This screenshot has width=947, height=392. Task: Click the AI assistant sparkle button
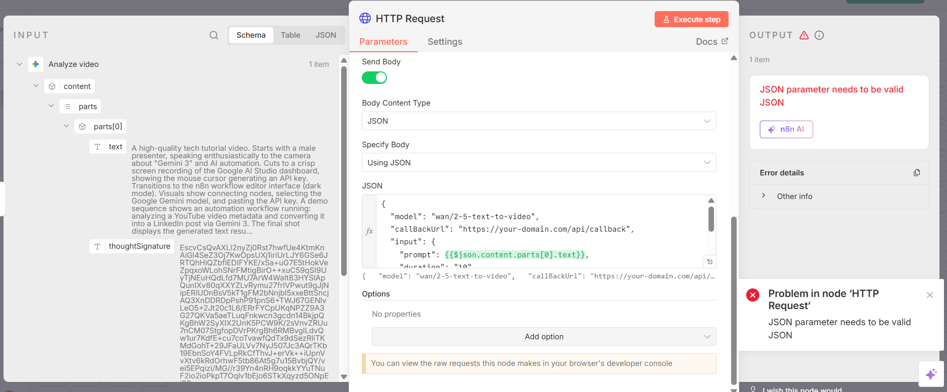[x=931, y=374]
